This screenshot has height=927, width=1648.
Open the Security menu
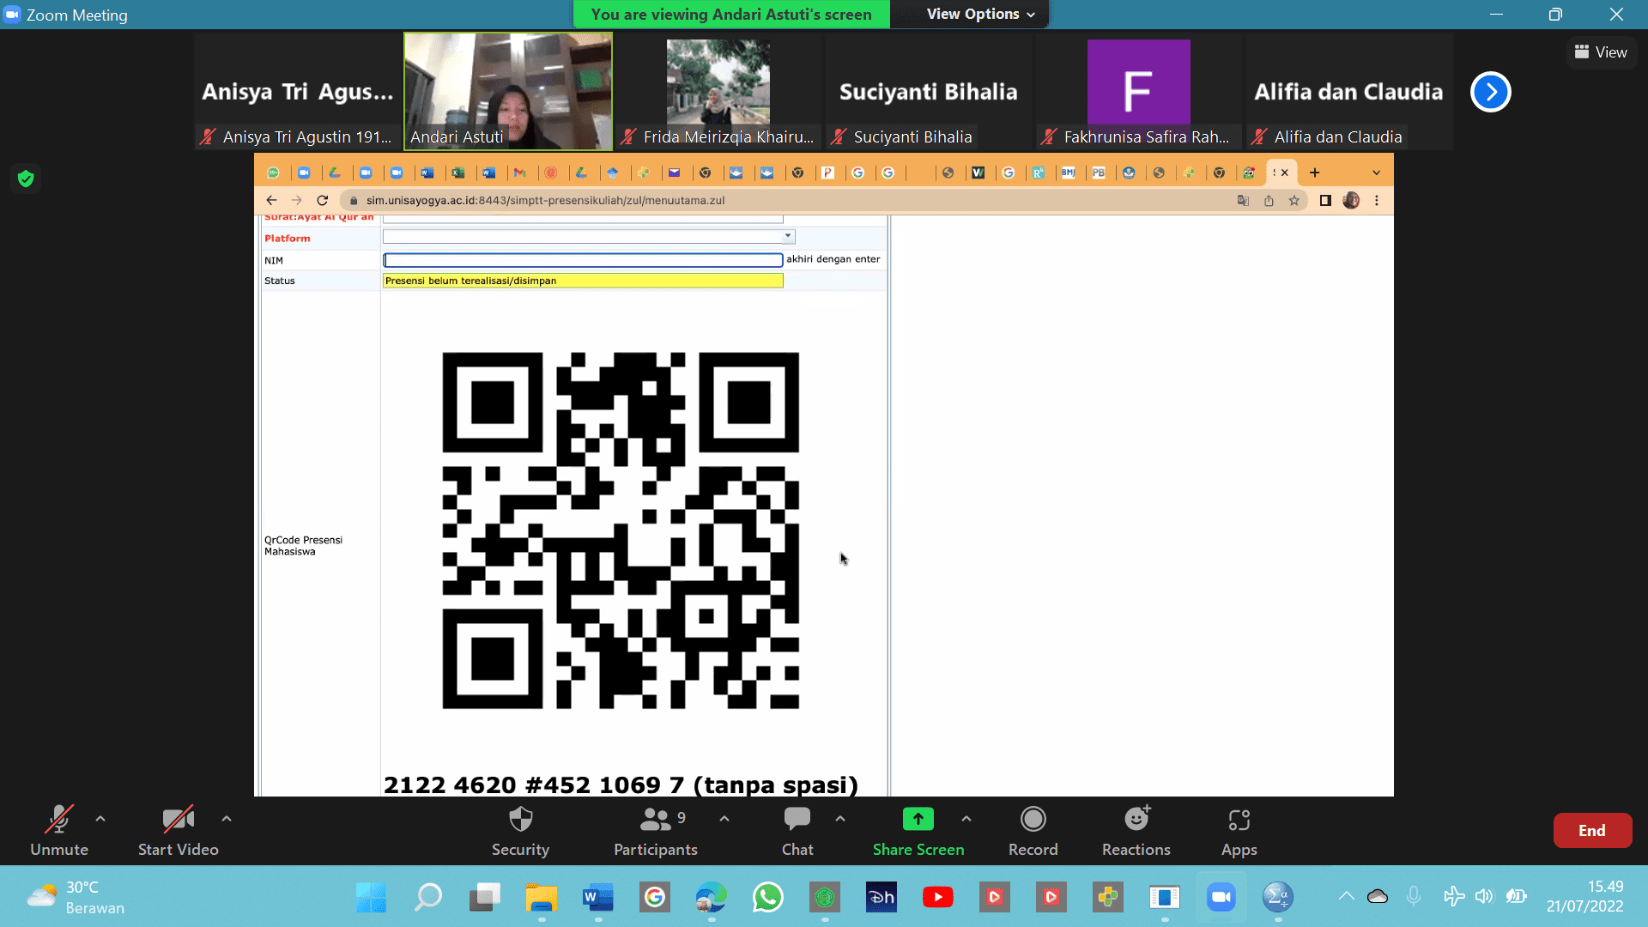[520, 830]
